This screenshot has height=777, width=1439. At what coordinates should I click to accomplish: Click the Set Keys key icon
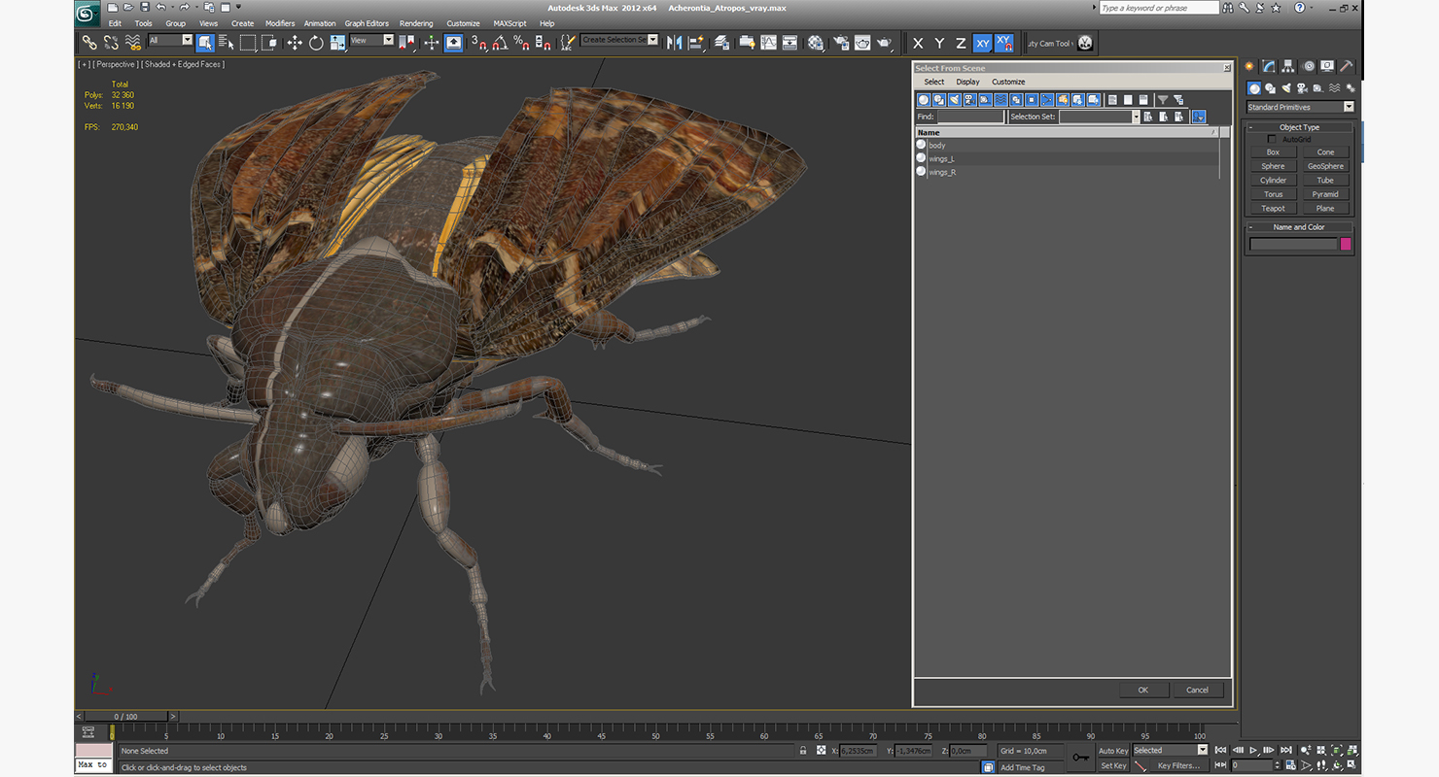(x=1081, y=758)
